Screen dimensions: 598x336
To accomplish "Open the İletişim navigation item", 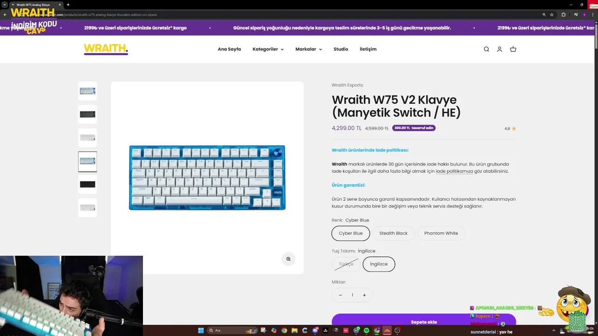I will click(x=368, y=49).
